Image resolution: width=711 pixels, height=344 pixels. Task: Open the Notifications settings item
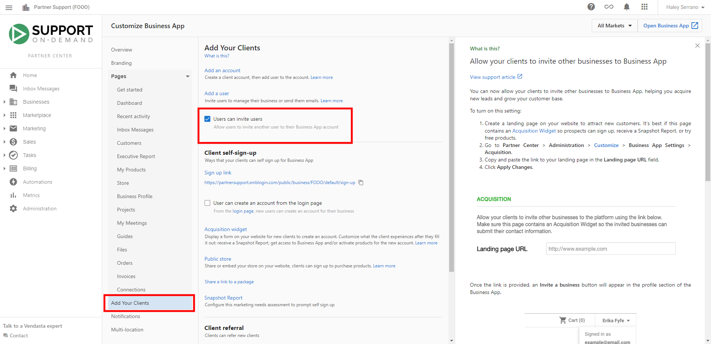pos(126,316)
